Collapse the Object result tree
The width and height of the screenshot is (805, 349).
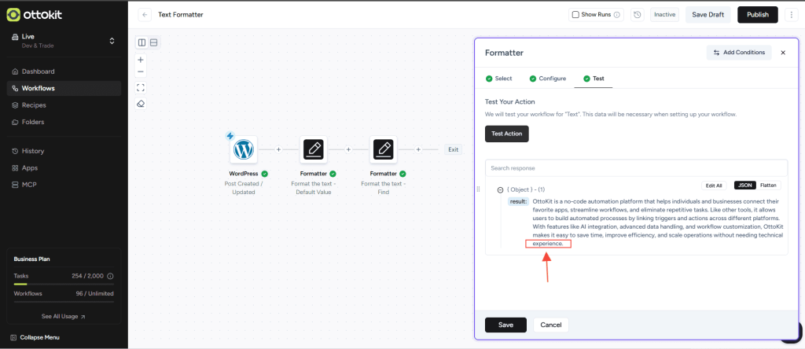(500, 189)
